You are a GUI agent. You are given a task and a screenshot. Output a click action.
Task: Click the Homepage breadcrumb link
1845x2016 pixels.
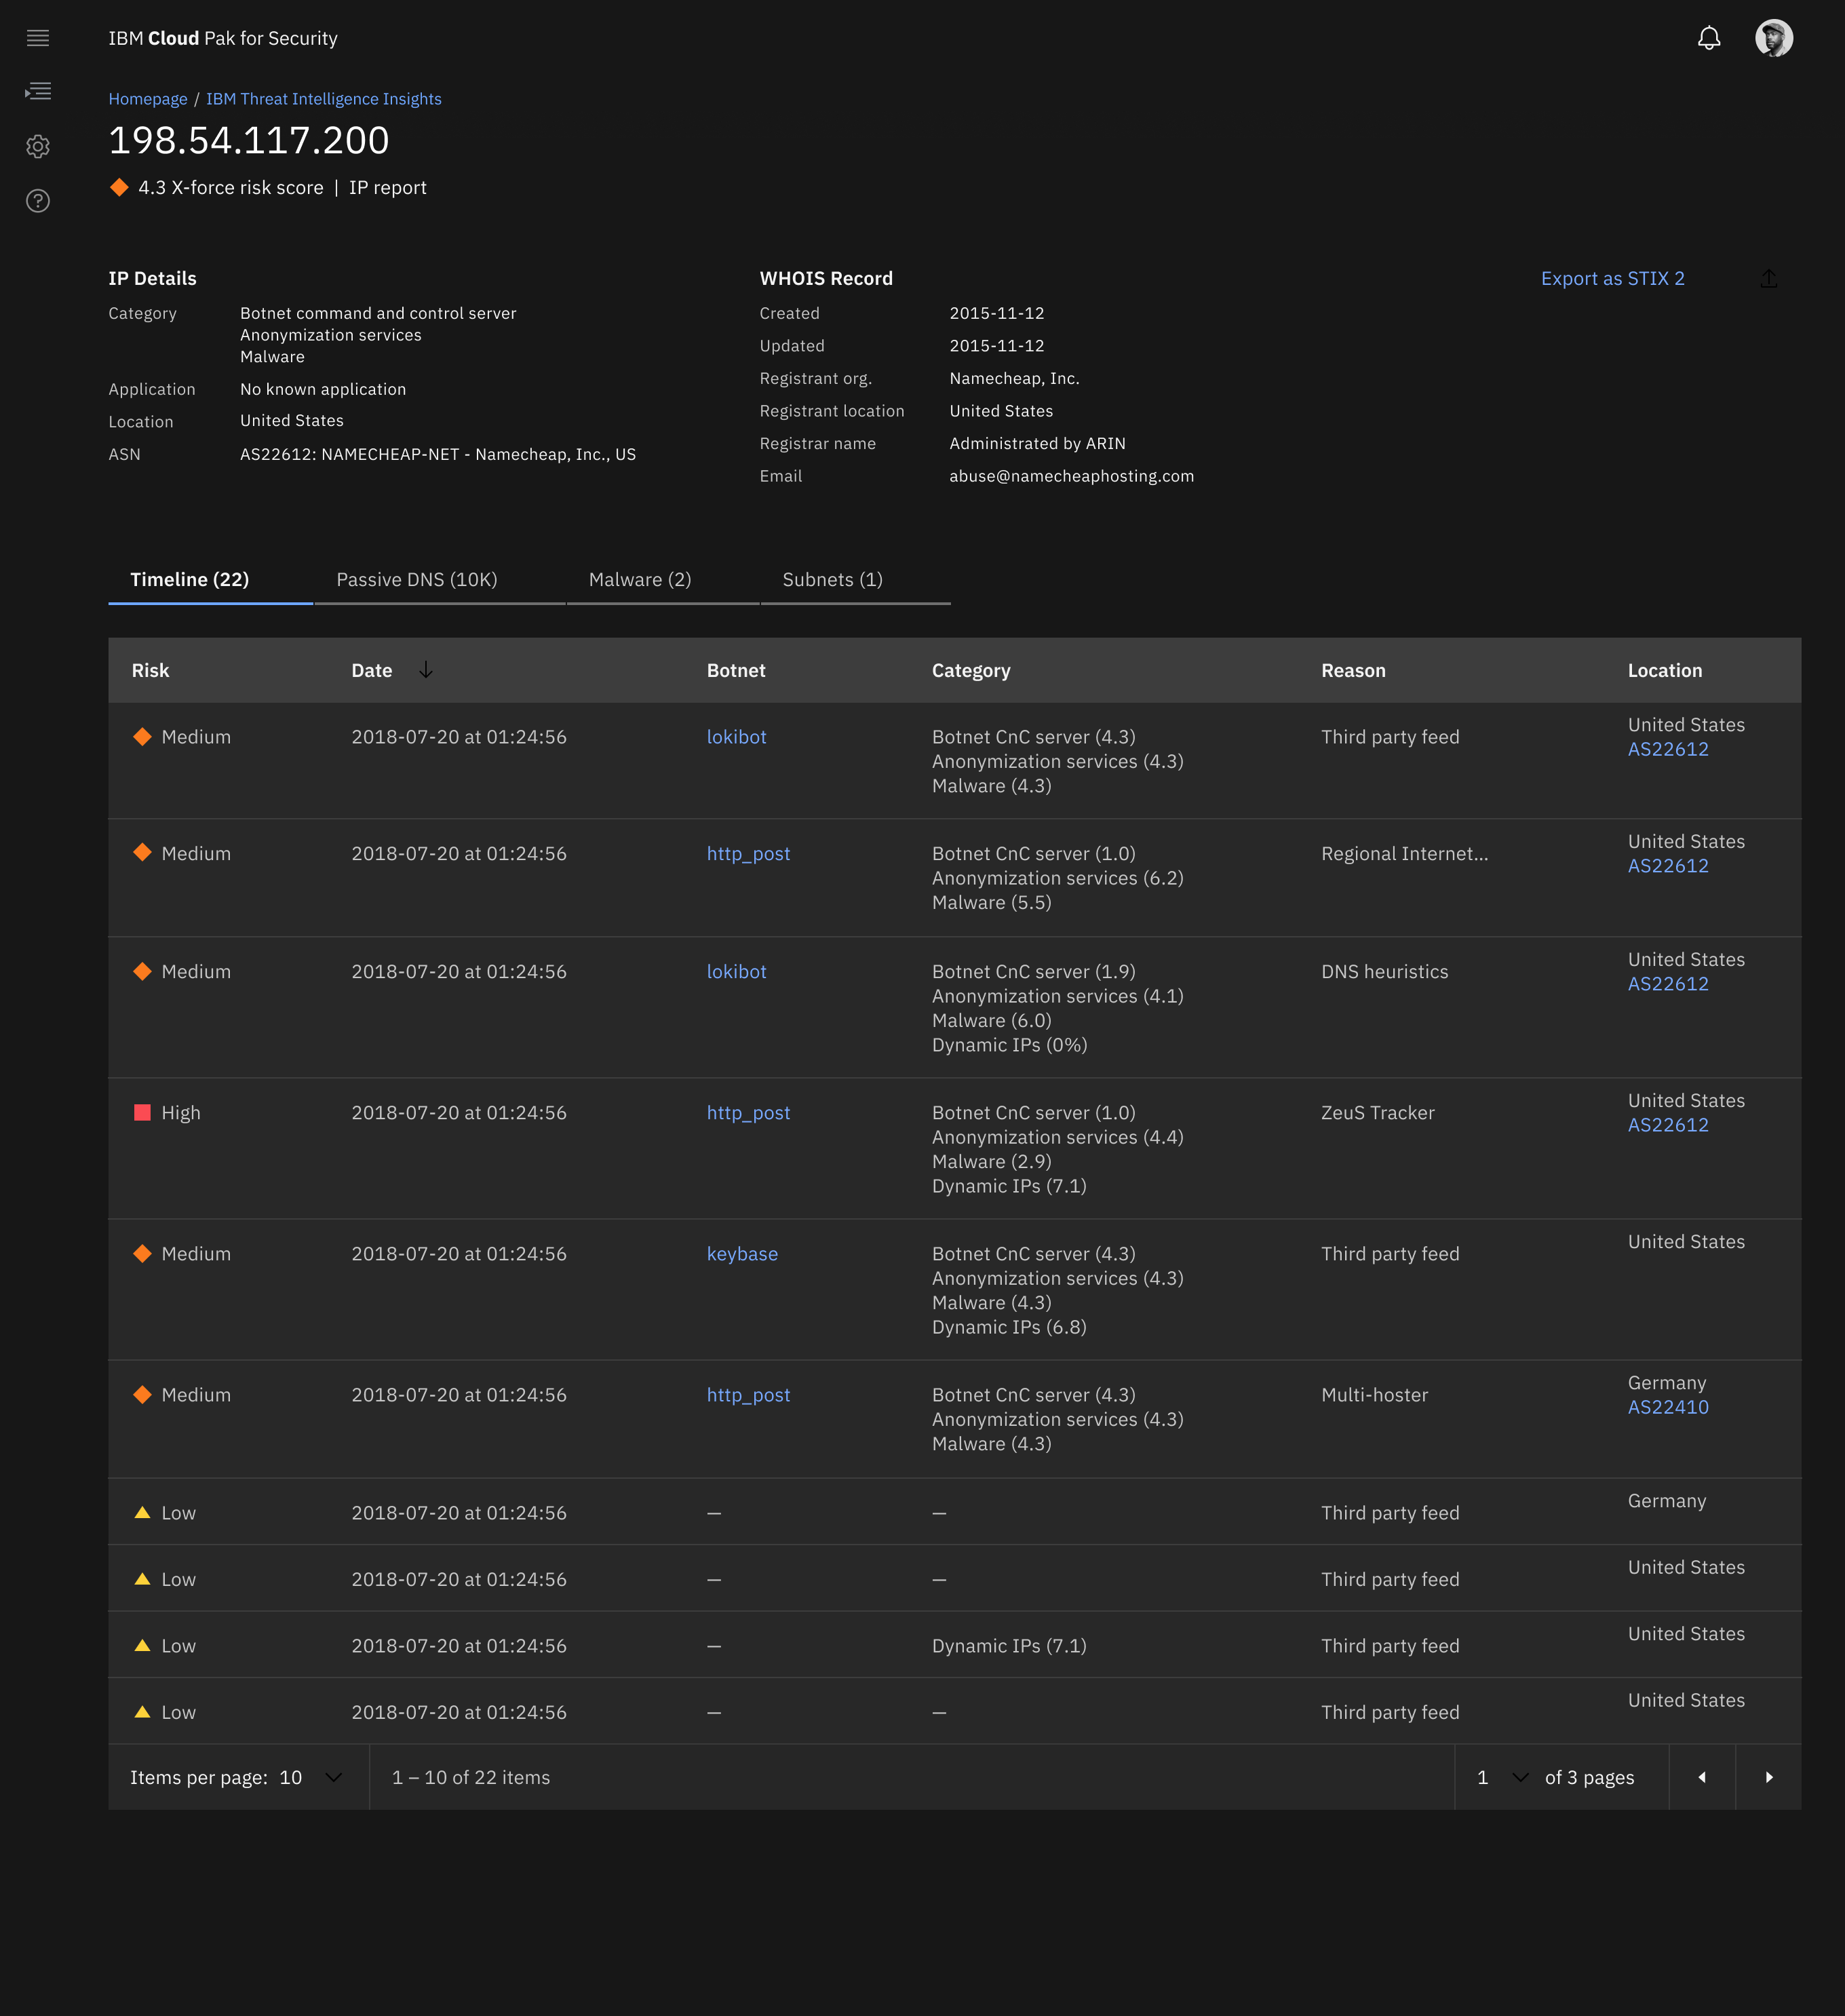pyautogui.click(x=148, y=99)
